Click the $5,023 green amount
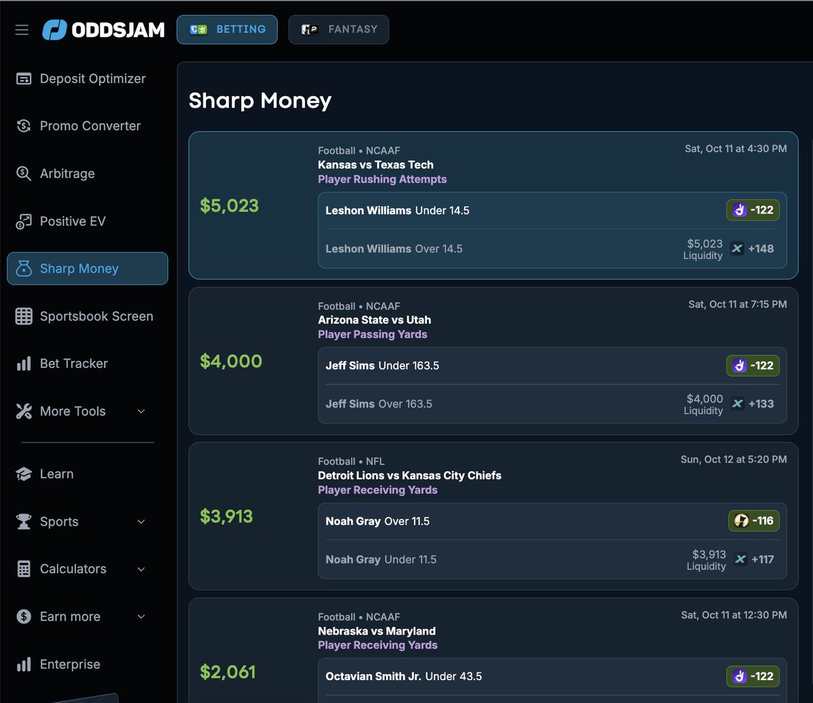This screenshot has height=703, width=813. (x=229, y=206)
